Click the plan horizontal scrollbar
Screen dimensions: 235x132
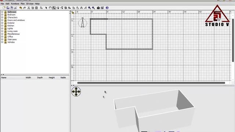(151, 83)
